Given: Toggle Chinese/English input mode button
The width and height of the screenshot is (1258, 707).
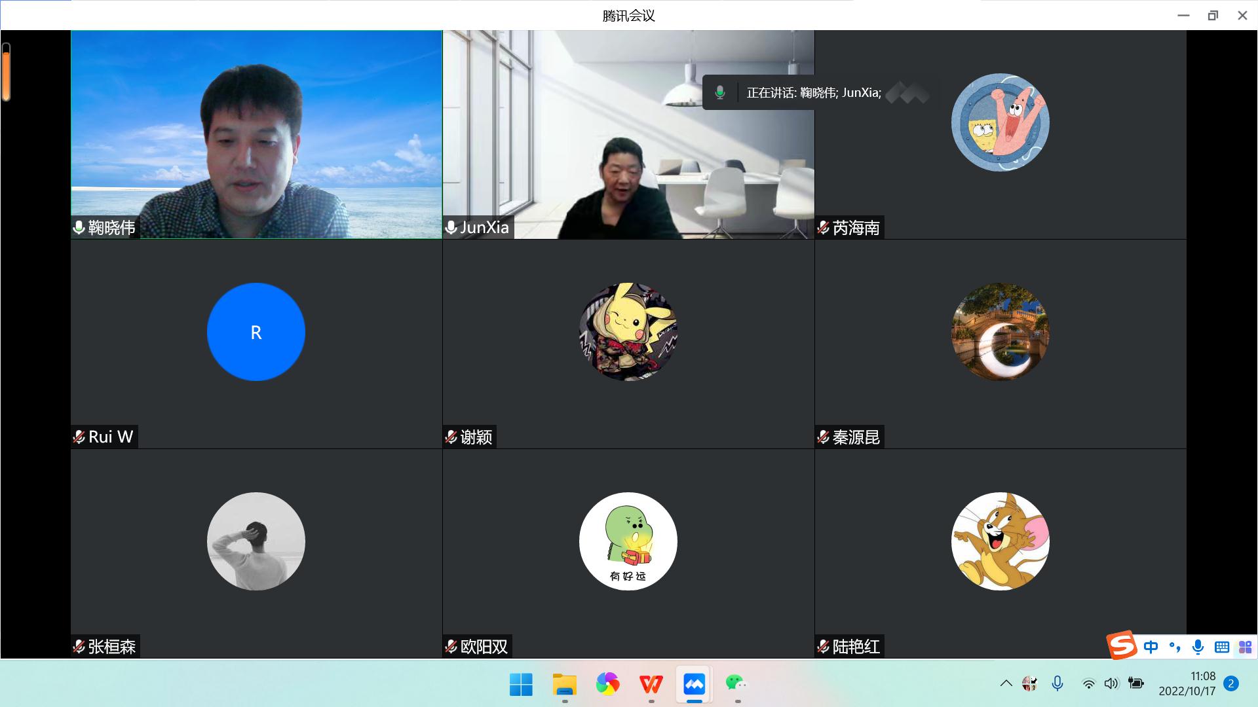Looking at the screenshot, I should [x=1151, y=647].
